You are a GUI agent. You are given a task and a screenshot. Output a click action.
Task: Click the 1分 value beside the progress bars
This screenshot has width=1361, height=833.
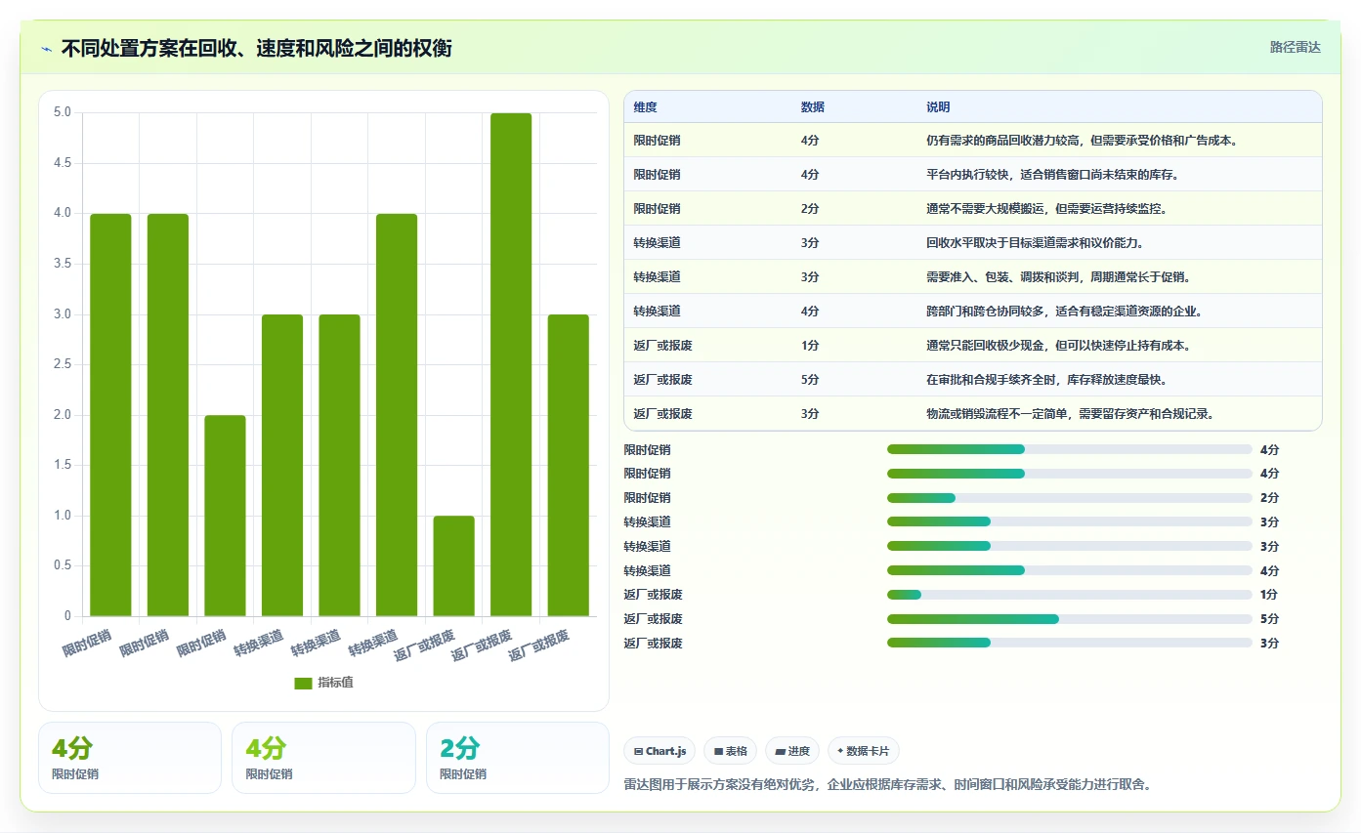pyautogui.click(x=1269, y=595)
